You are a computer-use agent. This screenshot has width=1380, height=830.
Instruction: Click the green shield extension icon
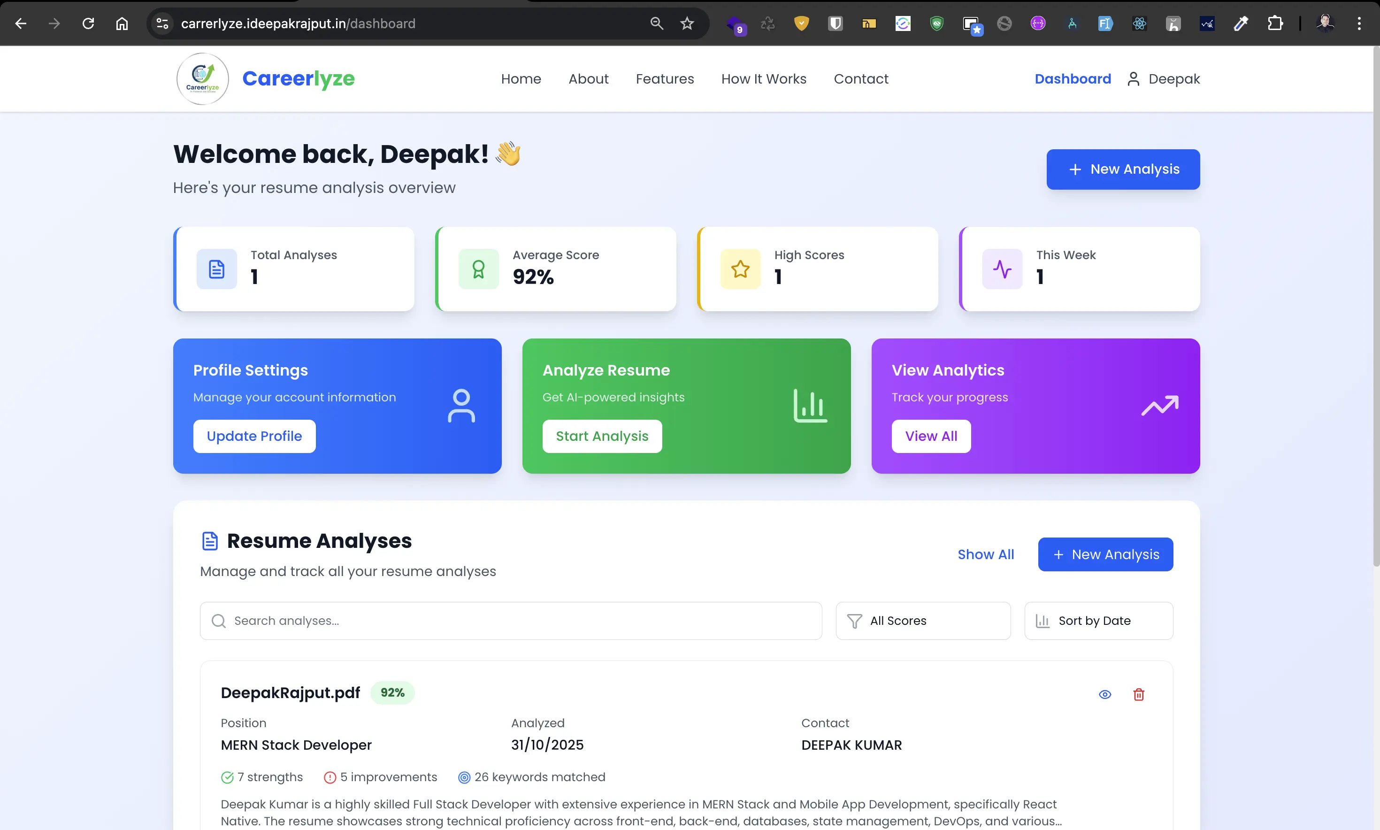(936, 23)
